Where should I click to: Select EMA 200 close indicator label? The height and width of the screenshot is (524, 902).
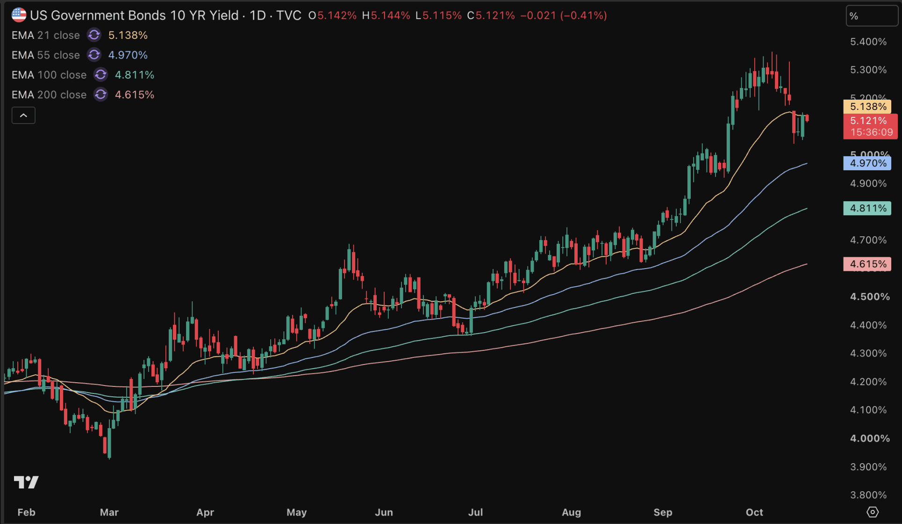pos(49,95)
